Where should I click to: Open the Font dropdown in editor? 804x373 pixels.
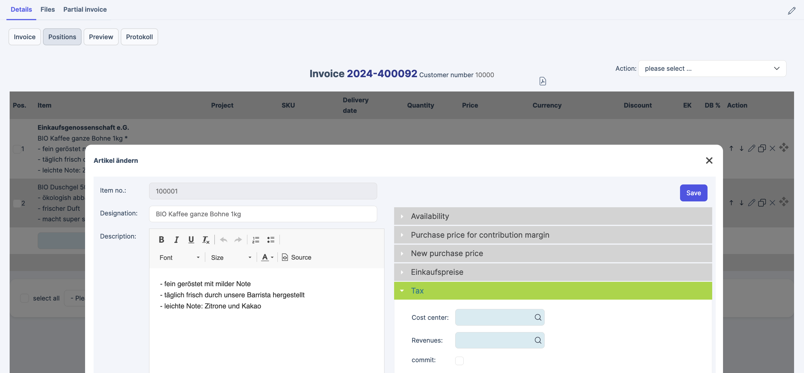[179, 258]
